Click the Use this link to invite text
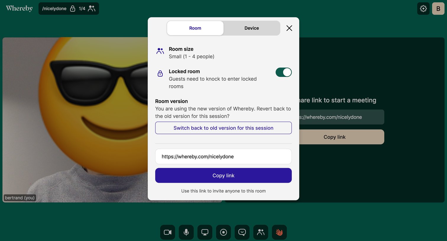This screenshot has height=241, width=447. 223,191
